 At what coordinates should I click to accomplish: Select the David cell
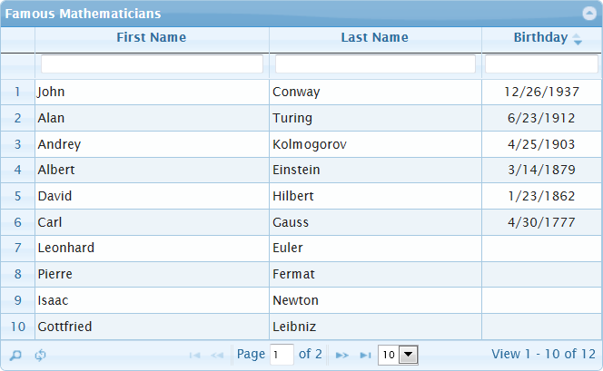coord(152,196)
